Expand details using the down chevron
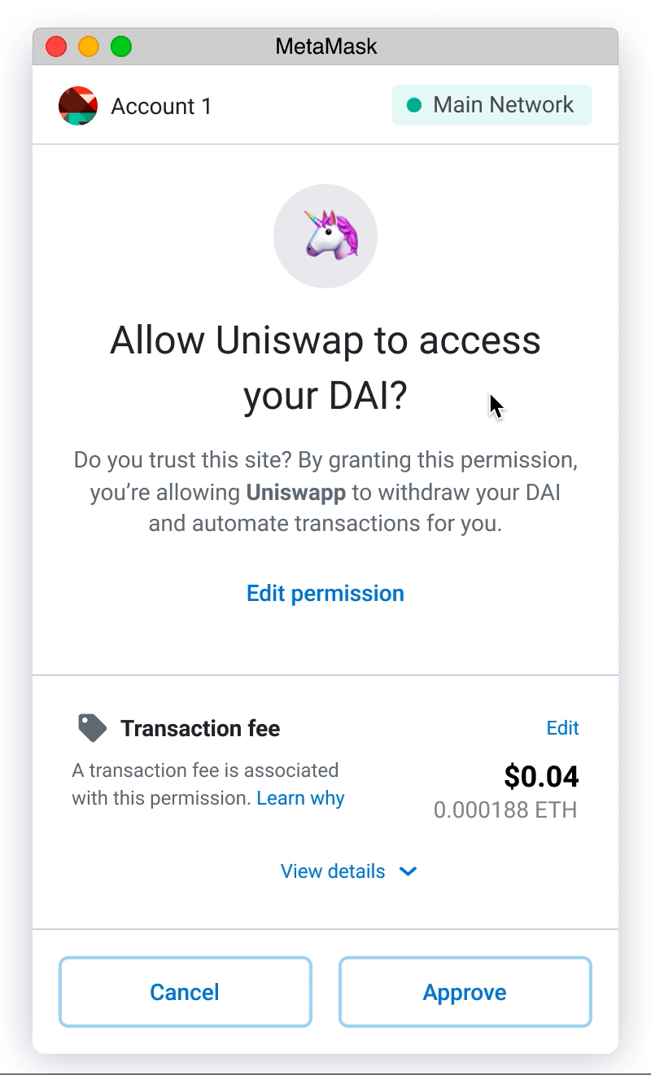 click(409, 871)
